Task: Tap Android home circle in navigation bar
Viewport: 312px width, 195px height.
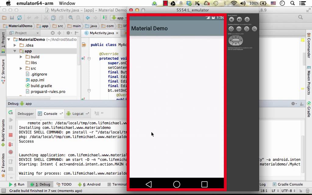Action: pos(177,184)
